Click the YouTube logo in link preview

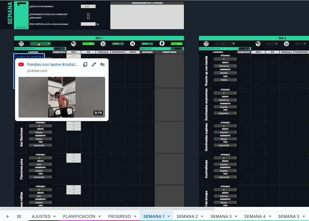pyautogui.click(x=21, y=64)
